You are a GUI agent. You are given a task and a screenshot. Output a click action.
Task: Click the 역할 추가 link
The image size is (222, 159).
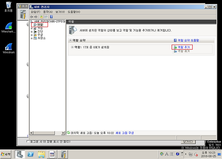[184, 47]
